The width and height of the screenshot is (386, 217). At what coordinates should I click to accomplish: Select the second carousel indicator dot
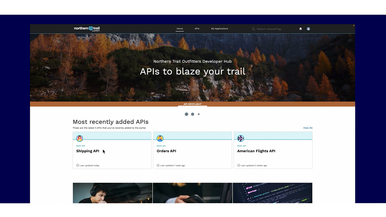pos(192,114)
